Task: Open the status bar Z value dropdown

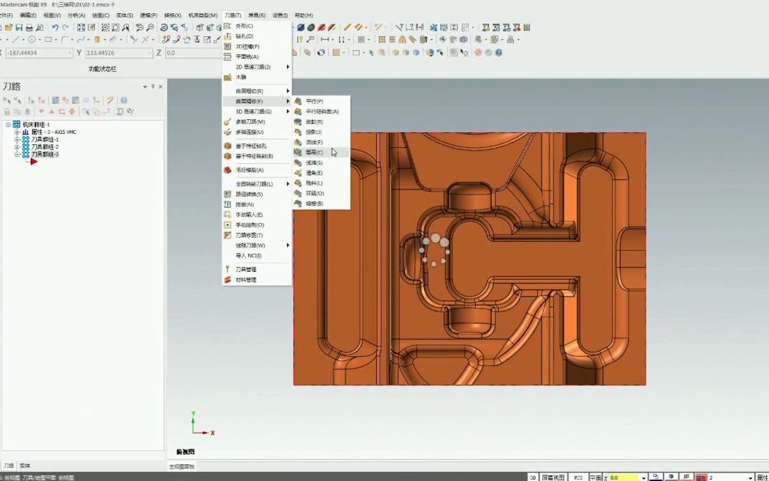Action: (x=644, y=478)
